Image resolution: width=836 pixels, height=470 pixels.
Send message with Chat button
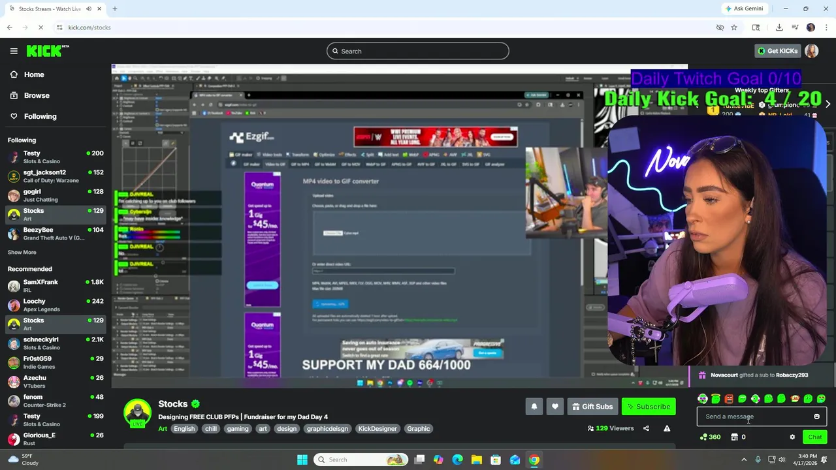click(x=814, y=437)
